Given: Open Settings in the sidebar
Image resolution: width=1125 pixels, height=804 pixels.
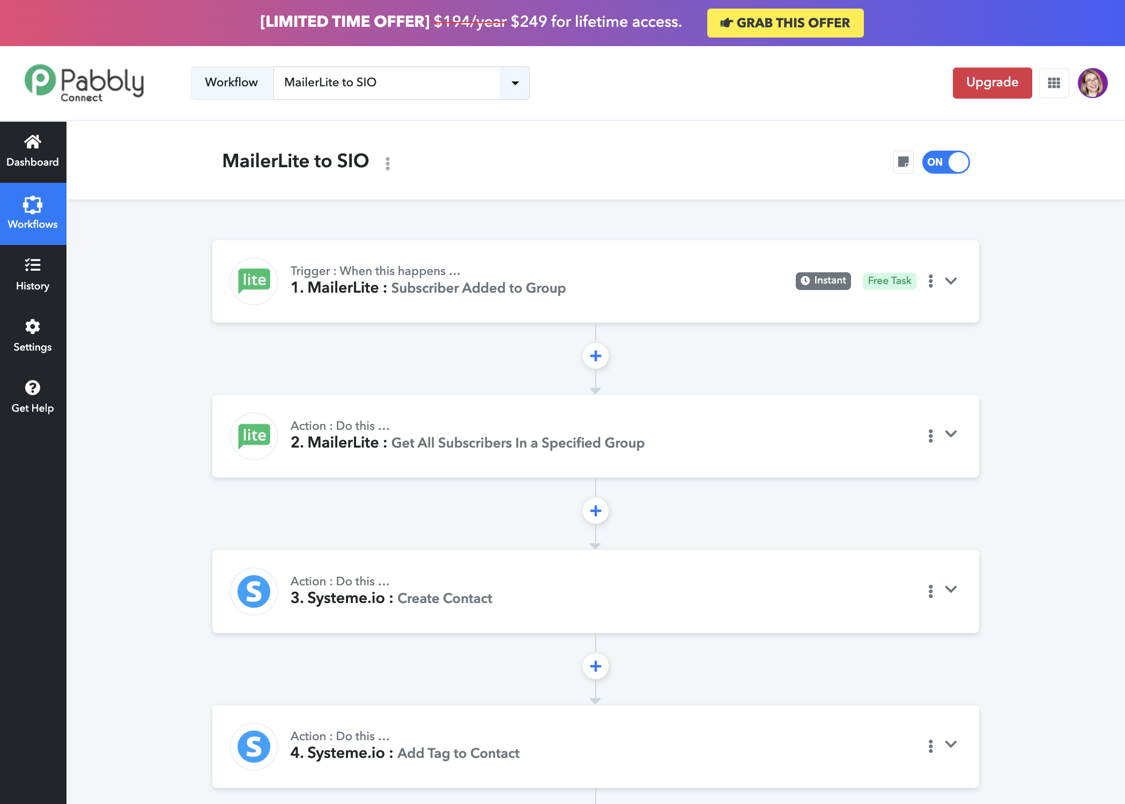Looking at the screenshot, I should (x=33, y=336).
